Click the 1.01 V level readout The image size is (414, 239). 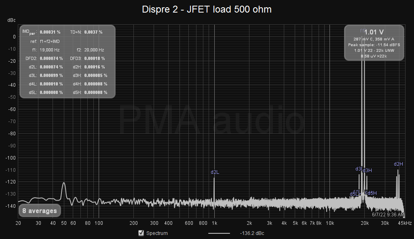(x=374, y=32)
